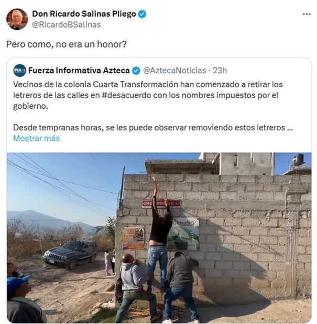
Task: Follow the #desacuerdo hashtag
Action: [126, 95]
